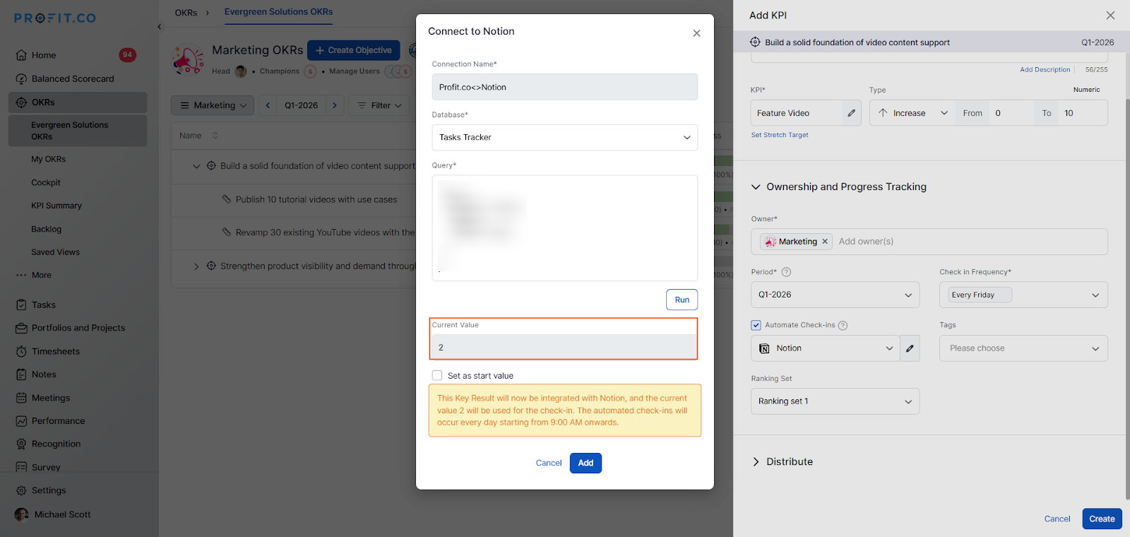This screenshot has width=1130, height=537.
Task: Open the Notion integration dropdown
Action: (826, 348)
